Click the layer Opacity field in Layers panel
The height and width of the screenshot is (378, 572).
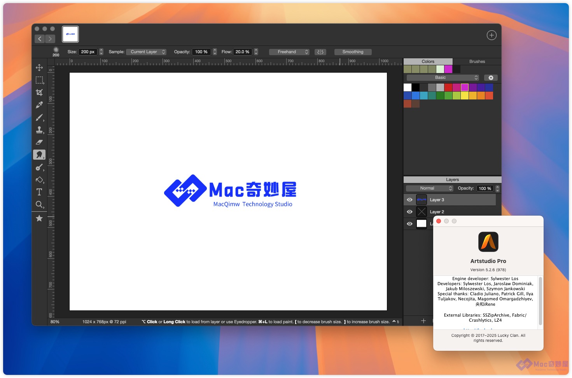click(x=485, y=188)
